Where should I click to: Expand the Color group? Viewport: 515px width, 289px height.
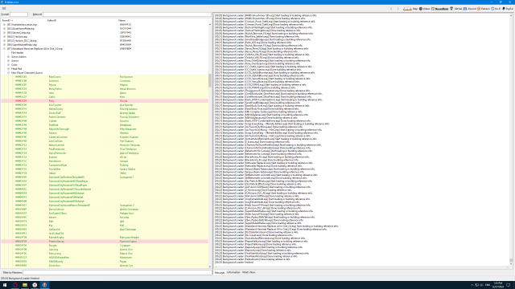(9, 64)
